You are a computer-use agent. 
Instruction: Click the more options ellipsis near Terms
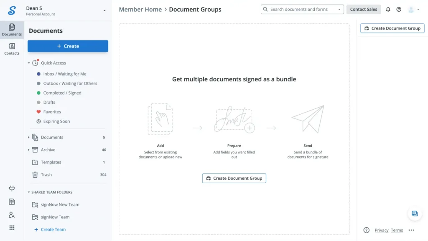pyautogui.click(x=411, y=230)
